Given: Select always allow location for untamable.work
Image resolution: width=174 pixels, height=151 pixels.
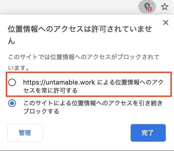Looking at the screenshot, I should coord(12,82).
